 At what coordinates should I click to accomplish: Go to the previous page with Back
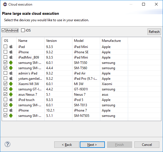(67, 144)
